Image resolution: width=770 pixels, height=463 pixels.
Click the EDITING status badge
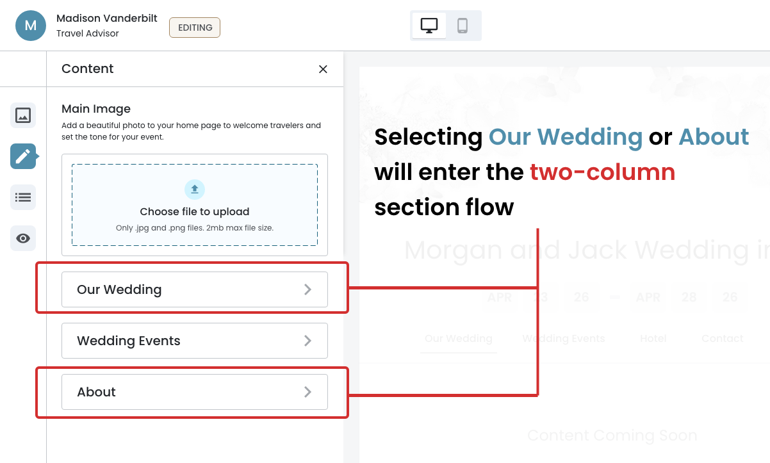[195, 28]
